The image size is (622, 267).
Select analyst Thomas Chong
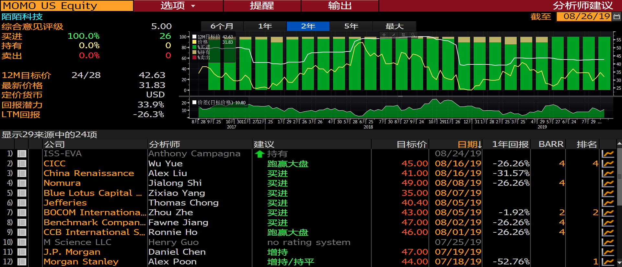(x=183, y=203)
